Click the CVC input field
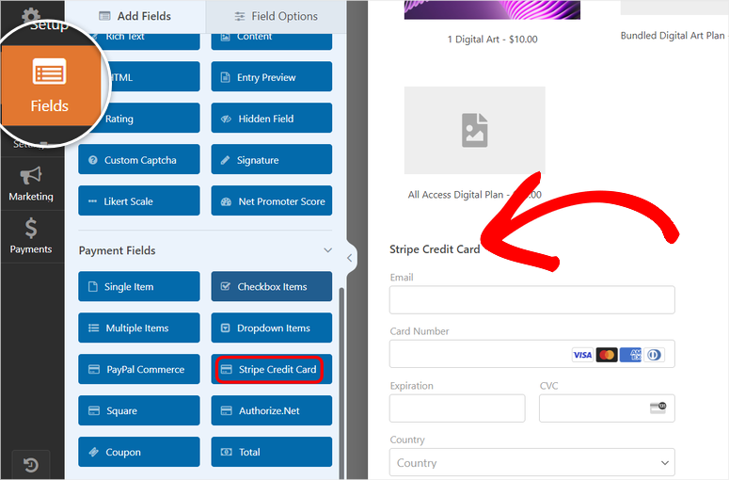Viewport: 729px width, 480px height. tap(607, 408)
